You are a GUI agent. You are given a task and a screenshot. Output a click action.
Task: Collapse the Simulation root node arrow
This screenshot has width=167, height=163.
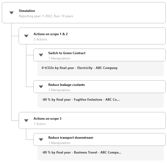pyautogui.click(x=12, y=13)
